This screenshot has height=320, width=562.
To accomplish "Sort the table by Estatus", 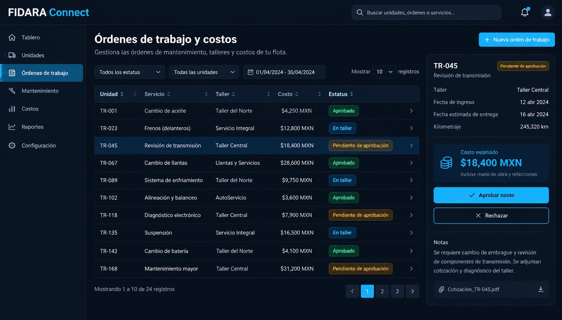I will 341,94.
